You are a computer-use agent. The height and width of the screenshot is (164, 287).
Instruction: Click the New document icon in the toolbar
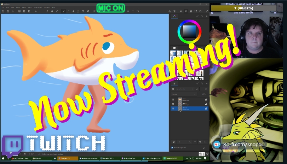[3, 11]
